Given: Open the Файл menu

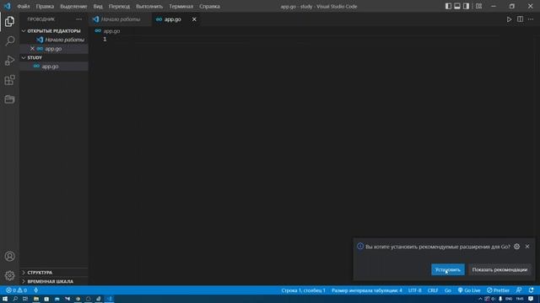Looking at the screenshot, I should (x=24, y=7).
